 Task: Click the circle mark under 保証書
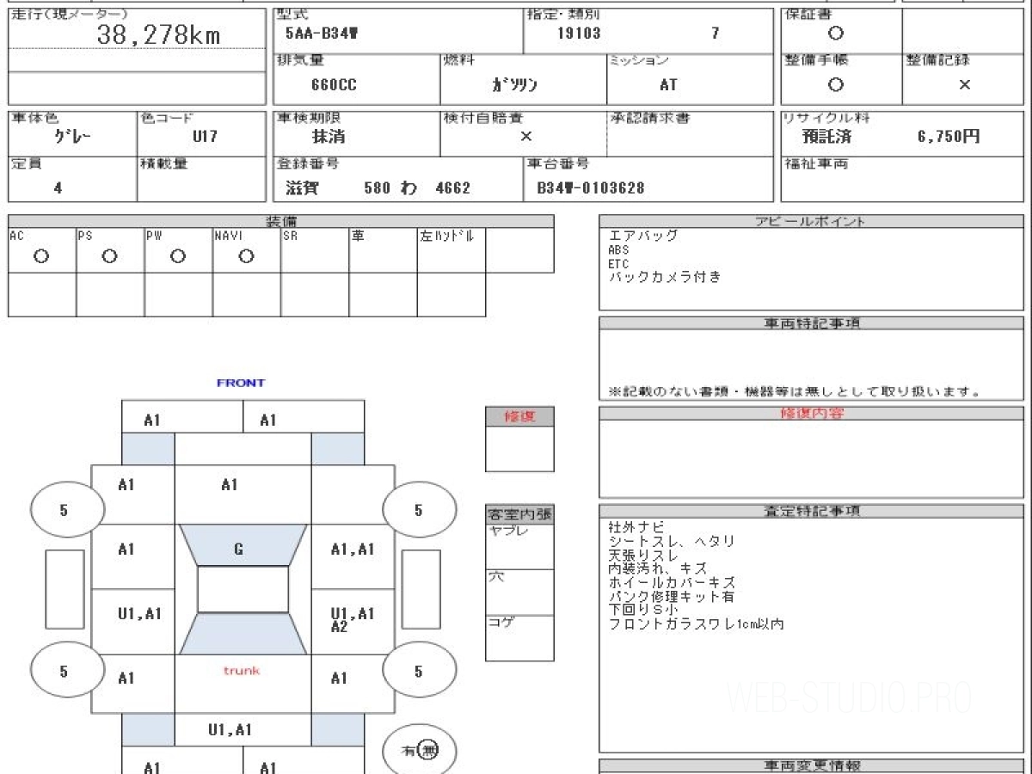835,34
